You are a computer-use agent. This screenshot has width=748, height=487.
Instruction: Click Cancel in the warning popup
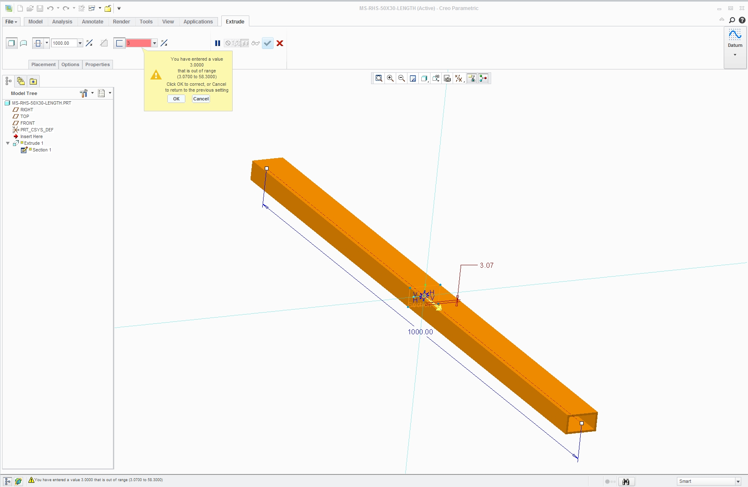(x=201, y=99)
